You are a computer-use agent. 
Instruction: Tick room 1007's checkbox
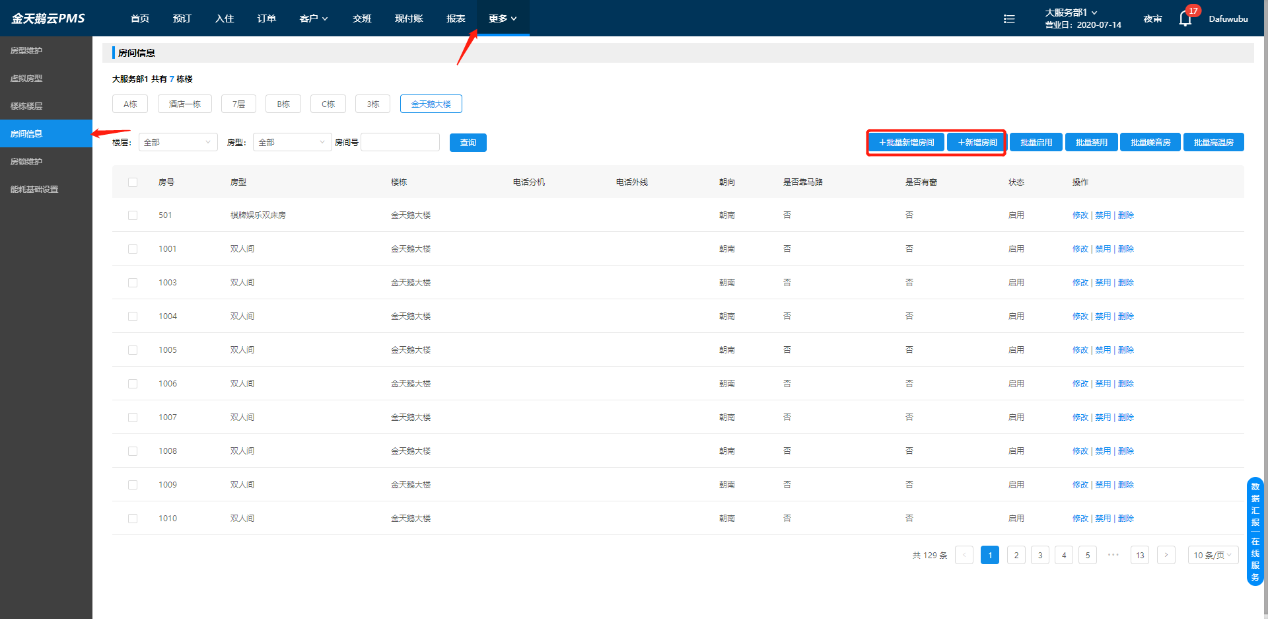[x=133, y=418]
